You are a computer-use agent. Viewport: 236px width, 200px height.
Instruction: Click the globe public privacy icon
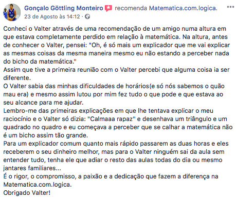point(87,16)
